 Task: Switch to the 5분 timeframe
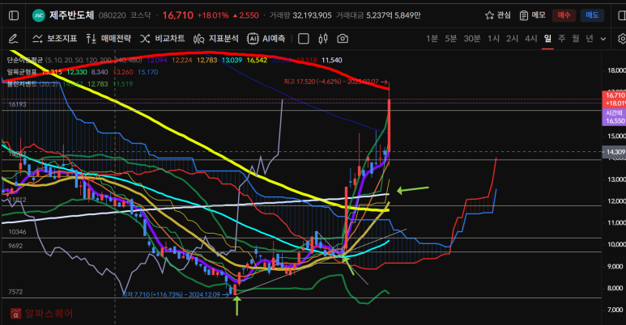coord(451,39)
